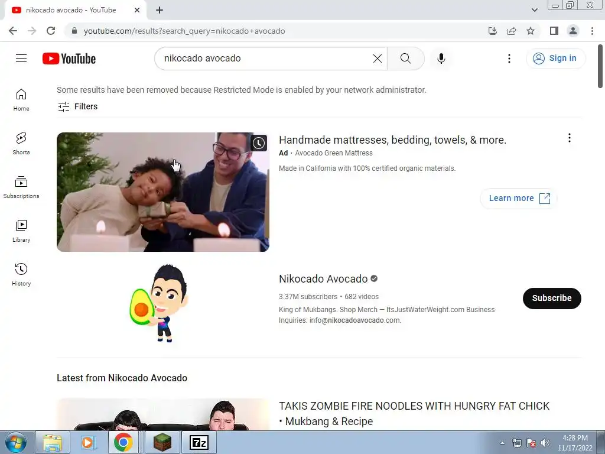Screen dimensions: 605x454
Task: Click the Learn more ad button
Action: tap(519, 199)
